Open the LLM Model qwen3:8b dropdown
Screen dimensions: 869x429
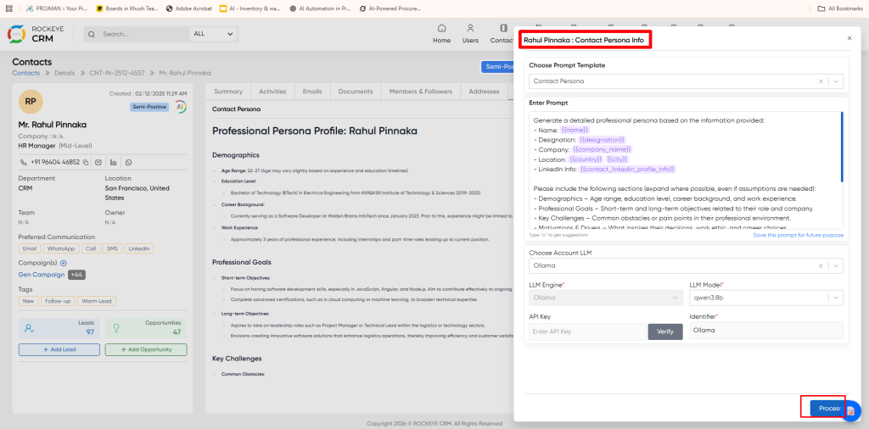[766, 298]
